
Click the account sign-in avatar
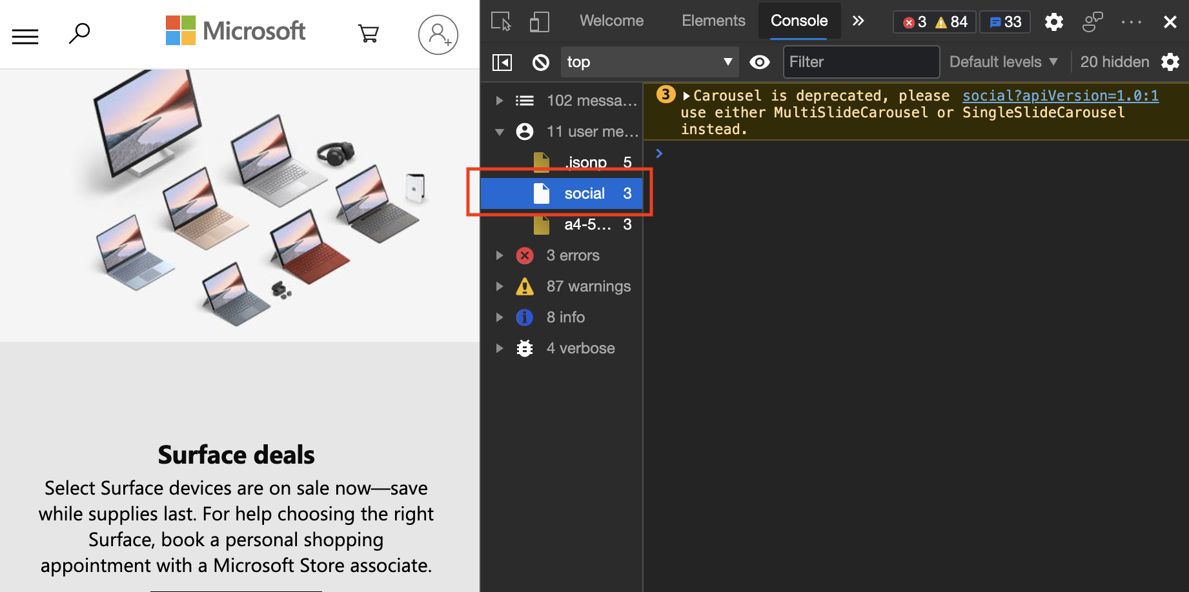[x=438, y=35]
